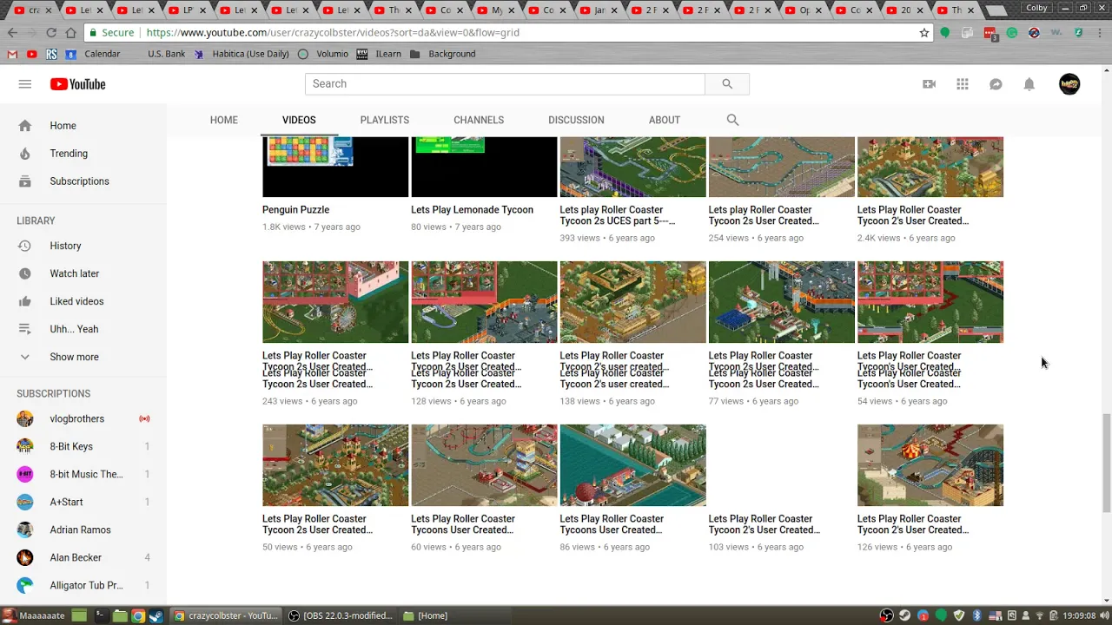Open the Maaaaaate start menu
The height and width of the screenshot is (625, 1112).
point(35,615)
